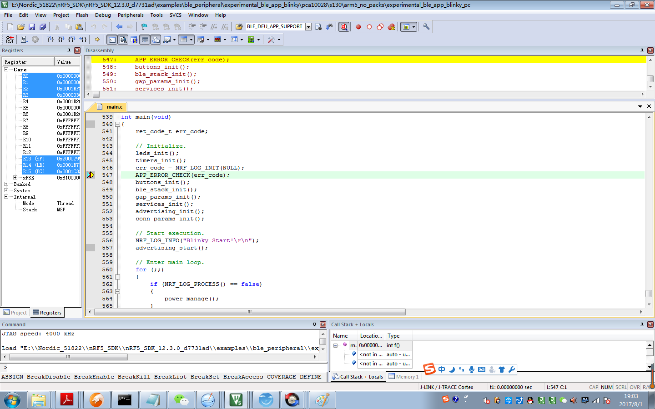Open the Paint app in the taskbar
The height and width of the screenshot is (409, 655).
(322, 400)
